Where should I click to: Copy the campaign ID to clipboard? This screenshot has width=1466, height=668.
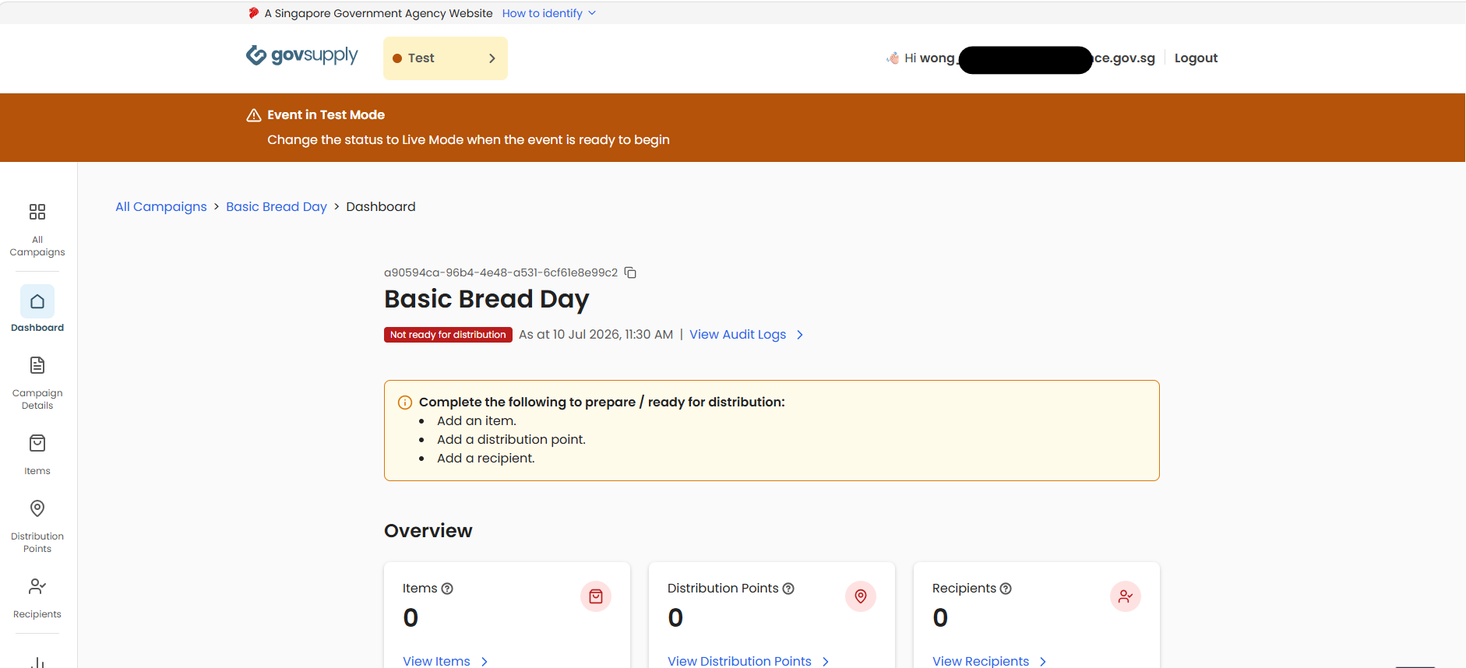tap(631, 272)
